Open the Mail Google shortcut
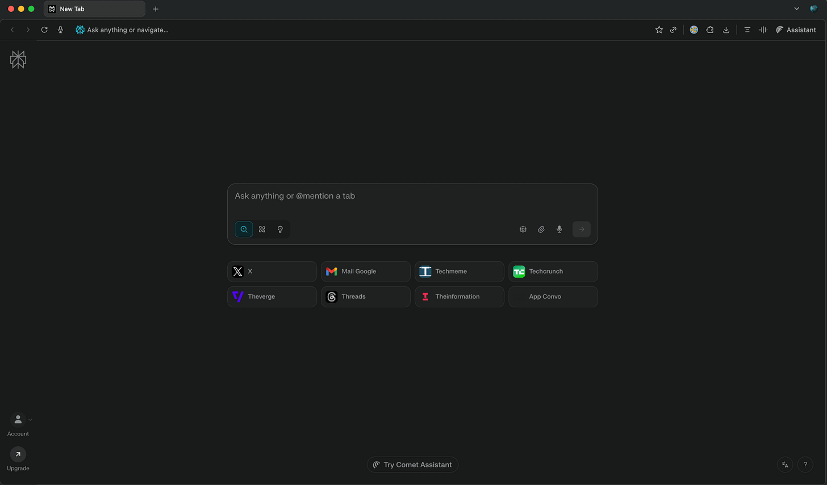Image resolution: width=827 pixels, height=485 pixels. point(366,271)
